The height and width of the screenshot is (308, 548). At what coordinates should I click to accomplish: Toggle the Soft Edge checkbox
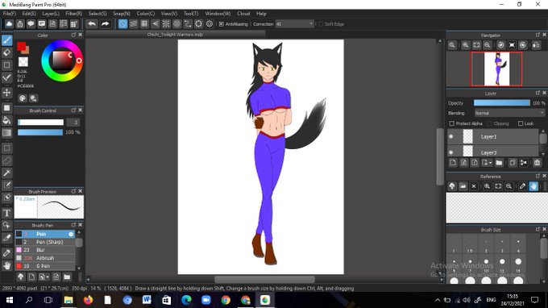(x=321, y=24)
